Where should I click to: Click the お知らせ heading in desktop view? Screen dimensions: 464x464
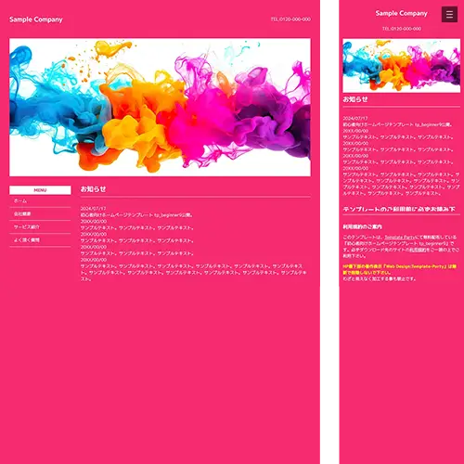pyautogui.click(x=93, y=189)
